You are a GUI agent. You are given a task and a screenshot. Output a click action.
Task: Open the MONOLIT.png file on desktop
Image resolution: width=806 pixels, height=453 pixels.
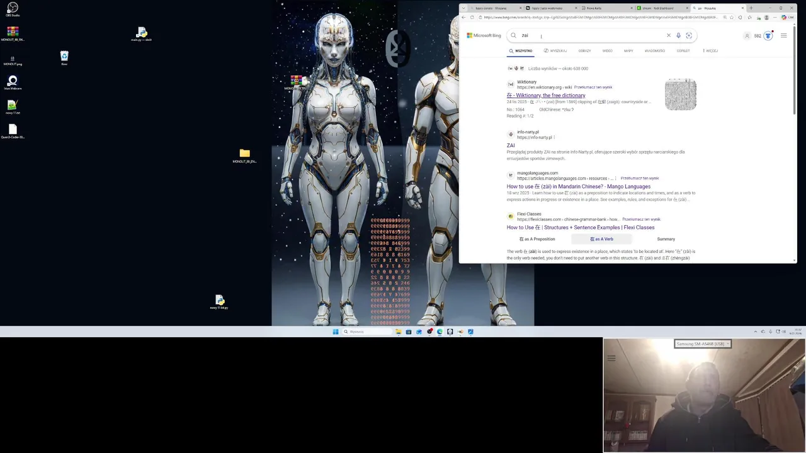(x=13, y=60)
